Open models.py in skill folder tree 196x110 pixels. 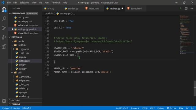(x=24, y=96)
